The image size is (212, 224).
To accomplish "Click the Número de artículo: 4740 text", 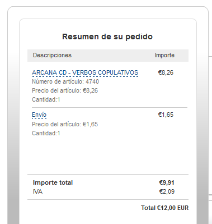I will pos(65,81).
